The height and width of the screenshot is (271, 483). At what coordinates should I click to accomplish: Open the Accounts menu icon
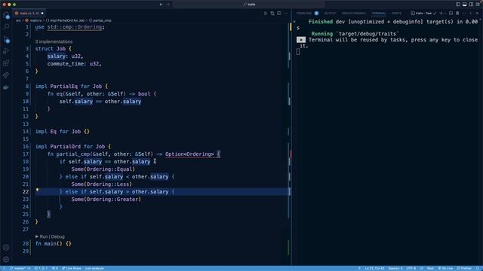pyautogui.click(x=6, y=248)
